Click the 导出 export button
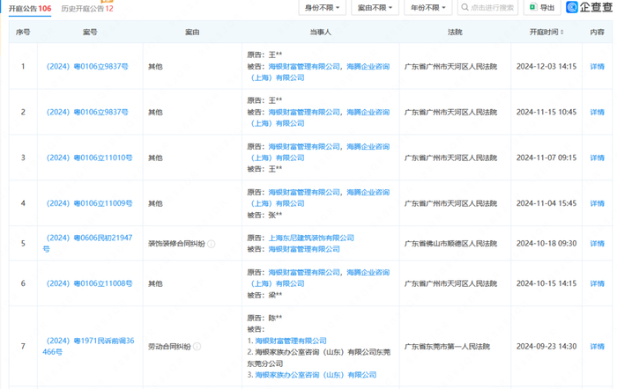The height and width of the screenshot is (389, 617). click(x=542, y=8)
